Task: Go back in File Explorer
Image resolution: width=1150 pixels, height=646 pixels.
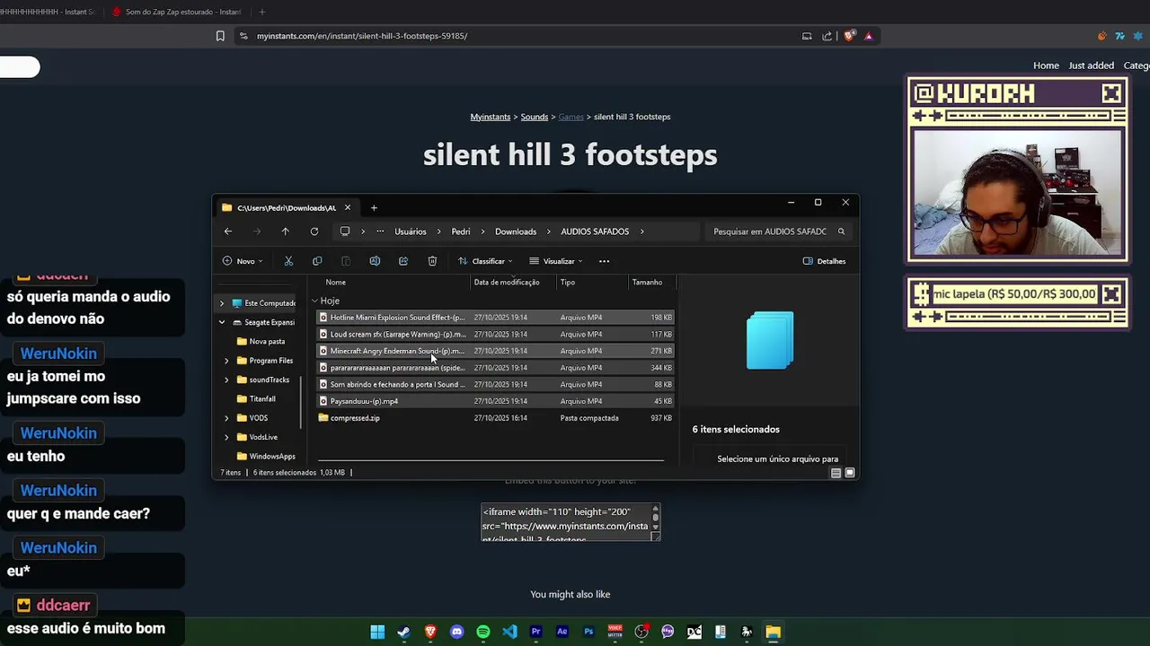Action: tap(228, 231)
